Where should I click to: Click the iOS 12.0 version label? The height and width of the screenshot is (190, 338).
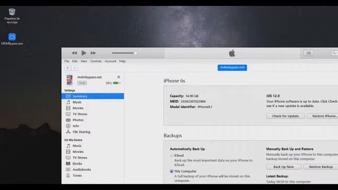point(273,96)
